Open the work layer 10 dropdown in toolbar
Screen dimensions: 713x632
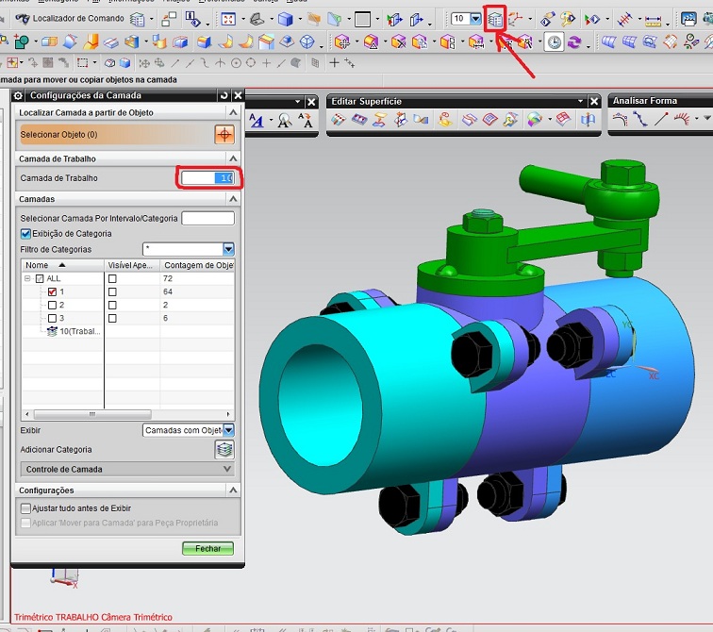[x=475, y=19]
